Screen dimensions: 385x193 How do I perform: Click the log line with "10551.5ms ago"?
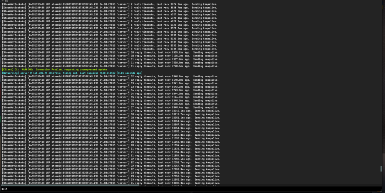111,121
